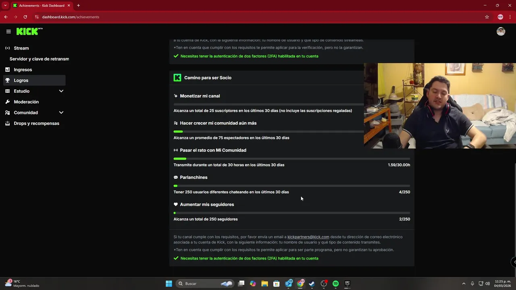Click the Ingresos chart icon
Image resolution: width=516 pixels, height=290 pixels.
click(7, 70)
